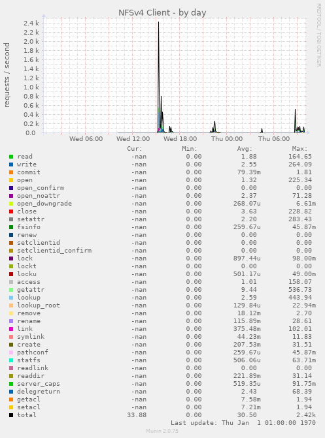Select the 'readlink' legend label
325x438 pixels.
[33, 368]
